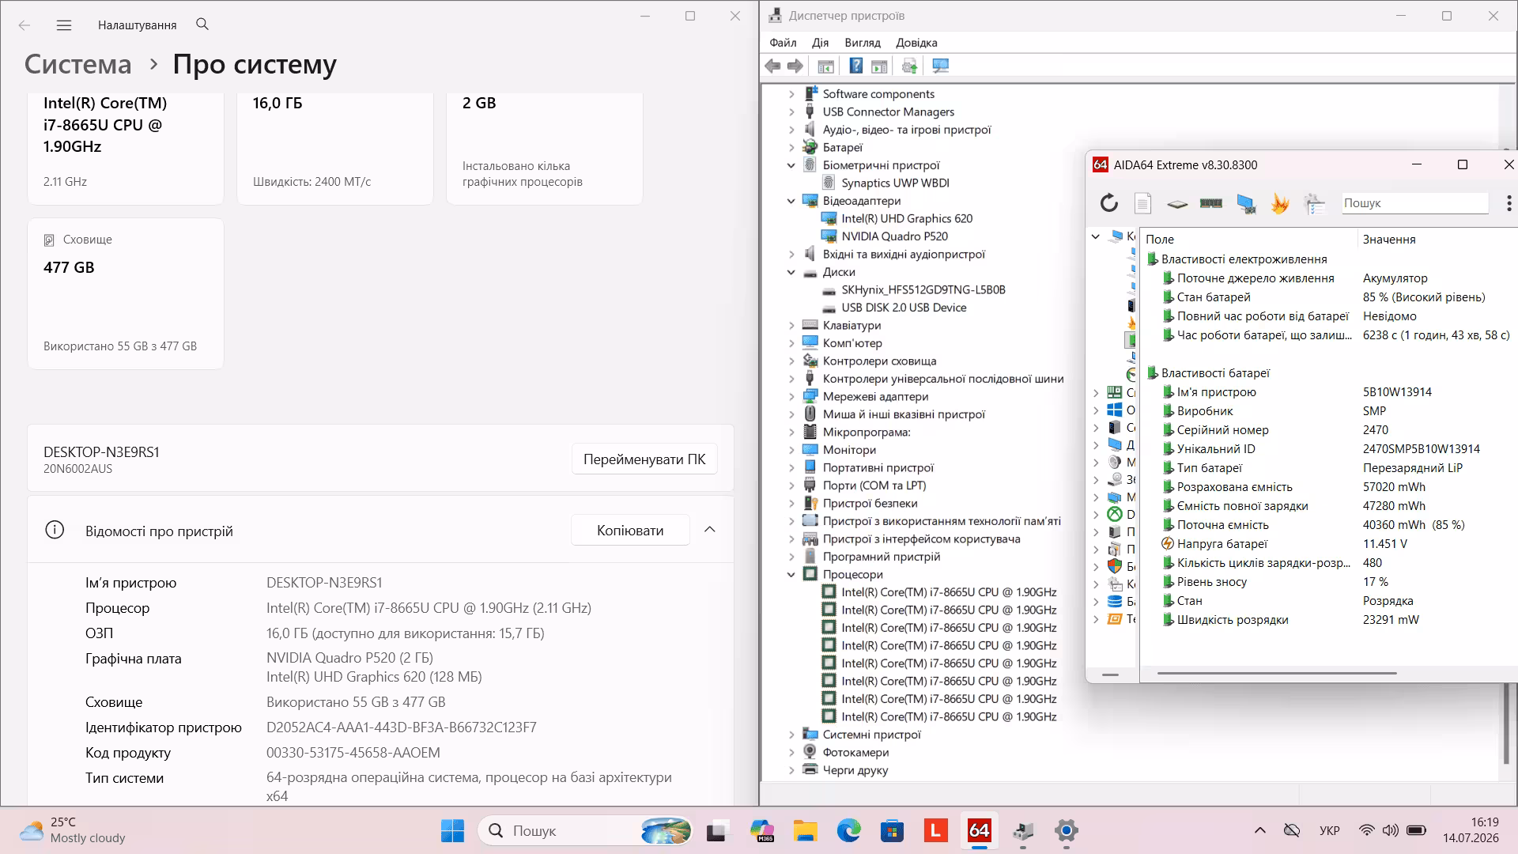Screen dimensions: 1518x854
Task: Click the blue help icon in Device Manager
Action: click(x=855, y=66)
